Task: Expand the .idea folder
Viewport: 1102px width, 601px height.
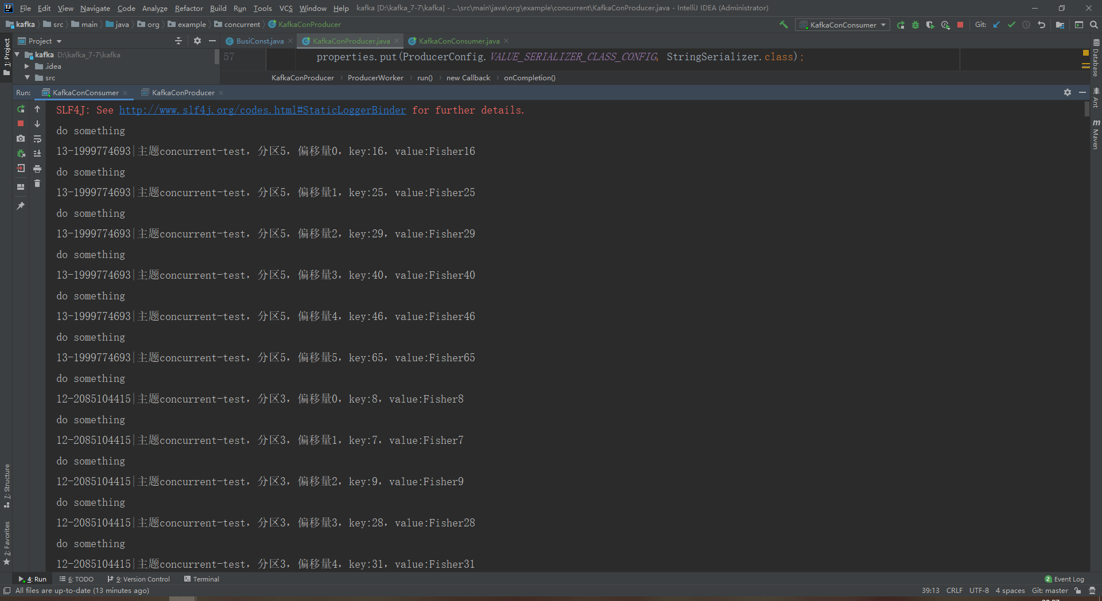Action: [x=26, y=66]
